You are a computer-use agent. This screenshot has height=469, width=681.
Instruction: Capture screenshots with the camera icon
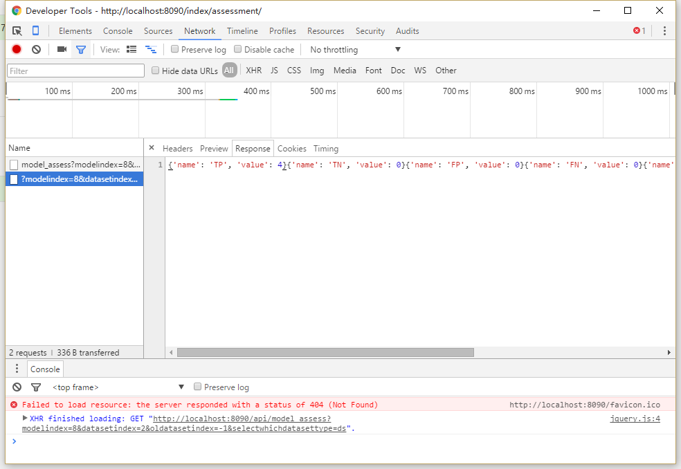pos(62,50)
